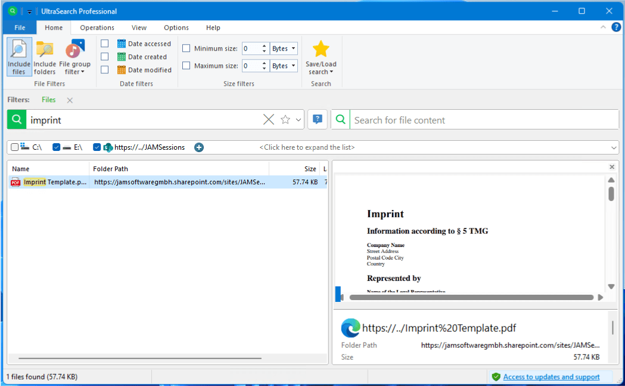Click the Search for file content field
Viewport: 625px width, 386px height.
[x=484, y=120]
